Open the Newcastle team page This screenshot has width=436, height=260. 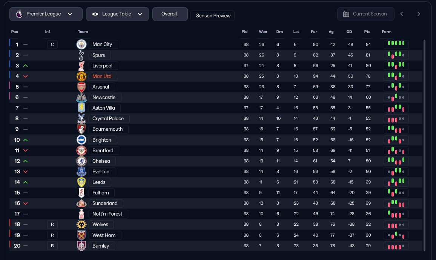tap(104, 97)
